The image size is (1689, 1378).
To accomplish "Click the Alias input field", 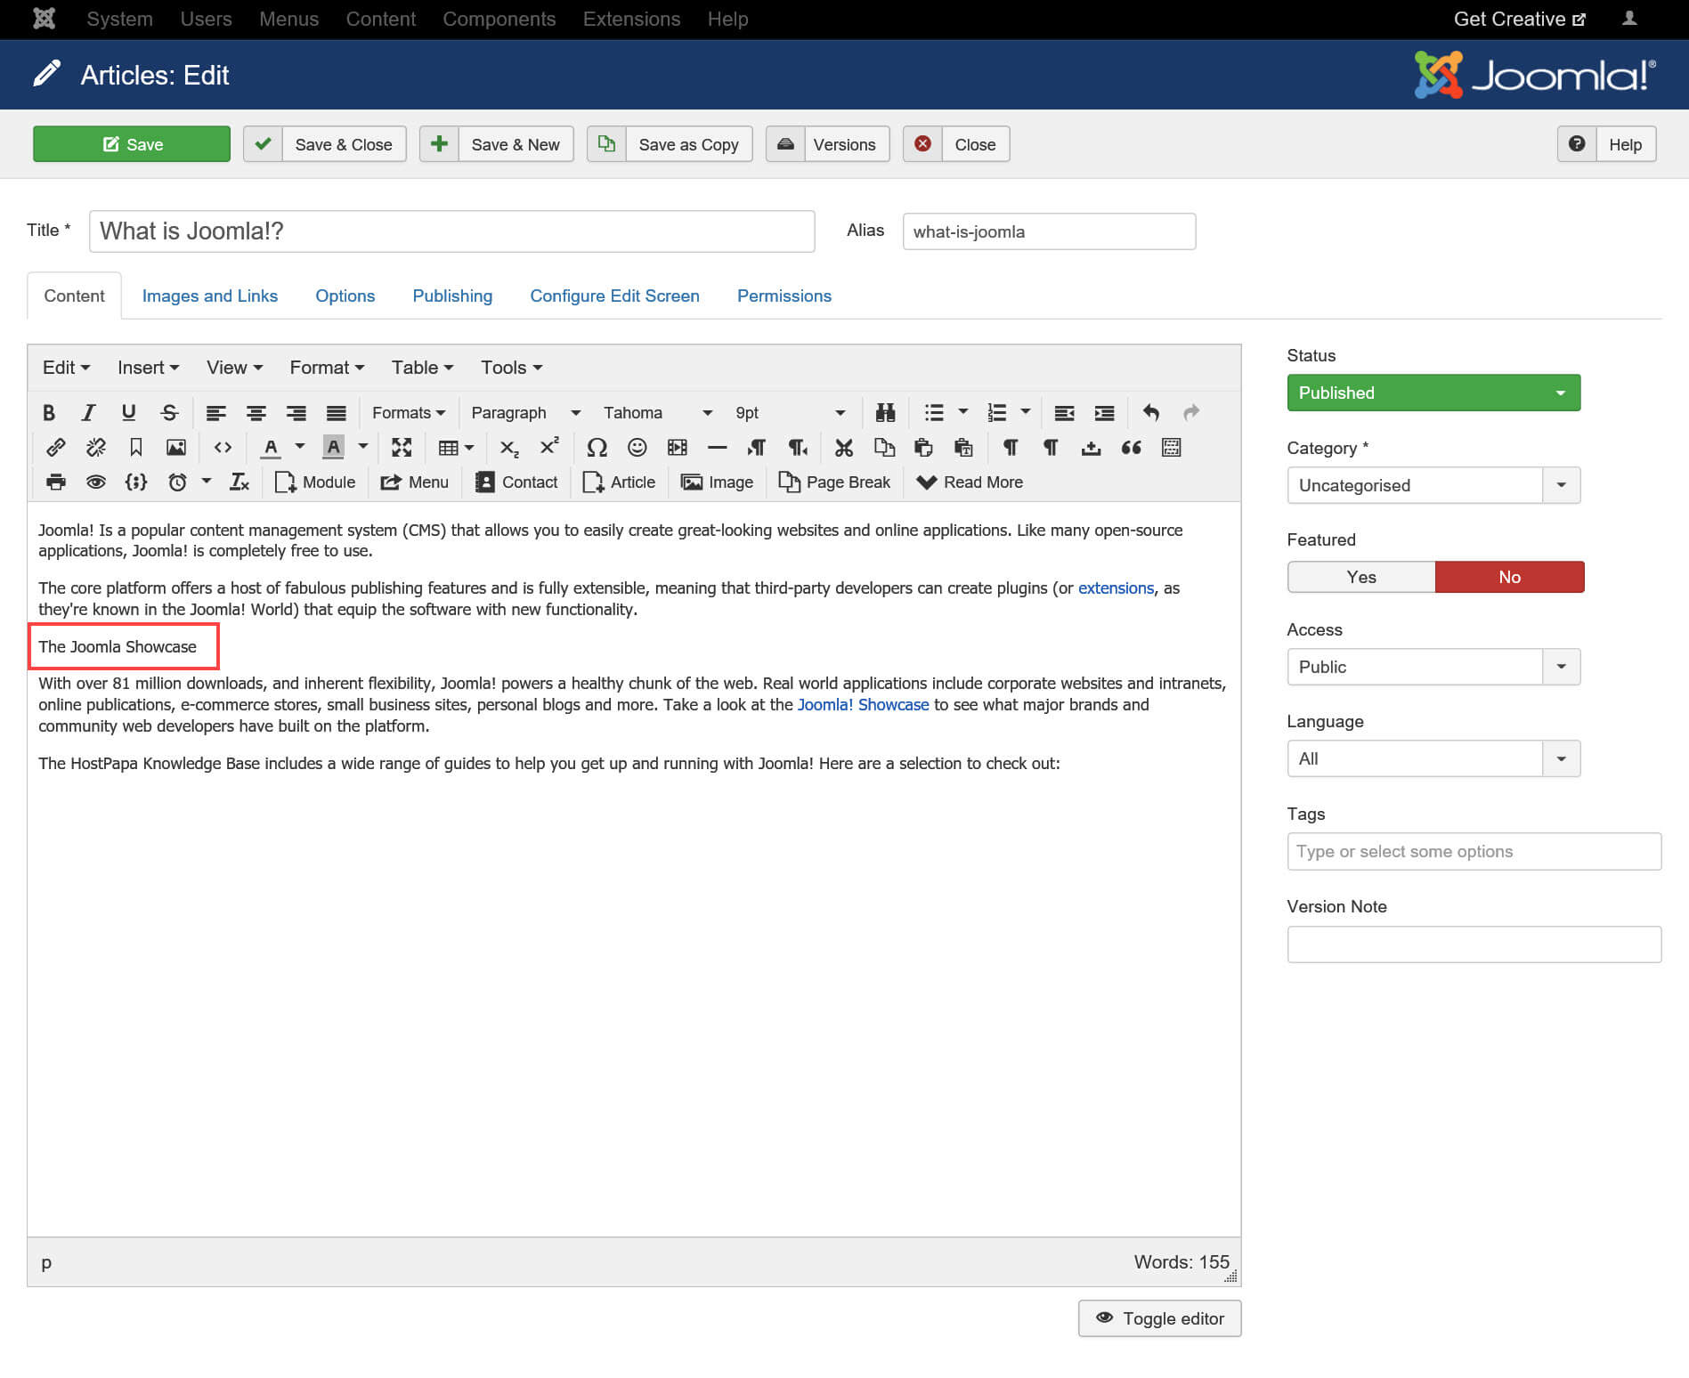I will coord(1049,231).
